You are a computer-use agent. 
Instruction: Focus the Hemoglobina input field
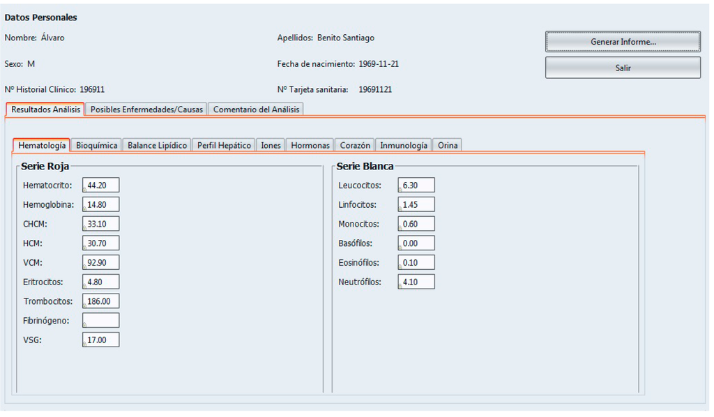(x=101, y=204)
